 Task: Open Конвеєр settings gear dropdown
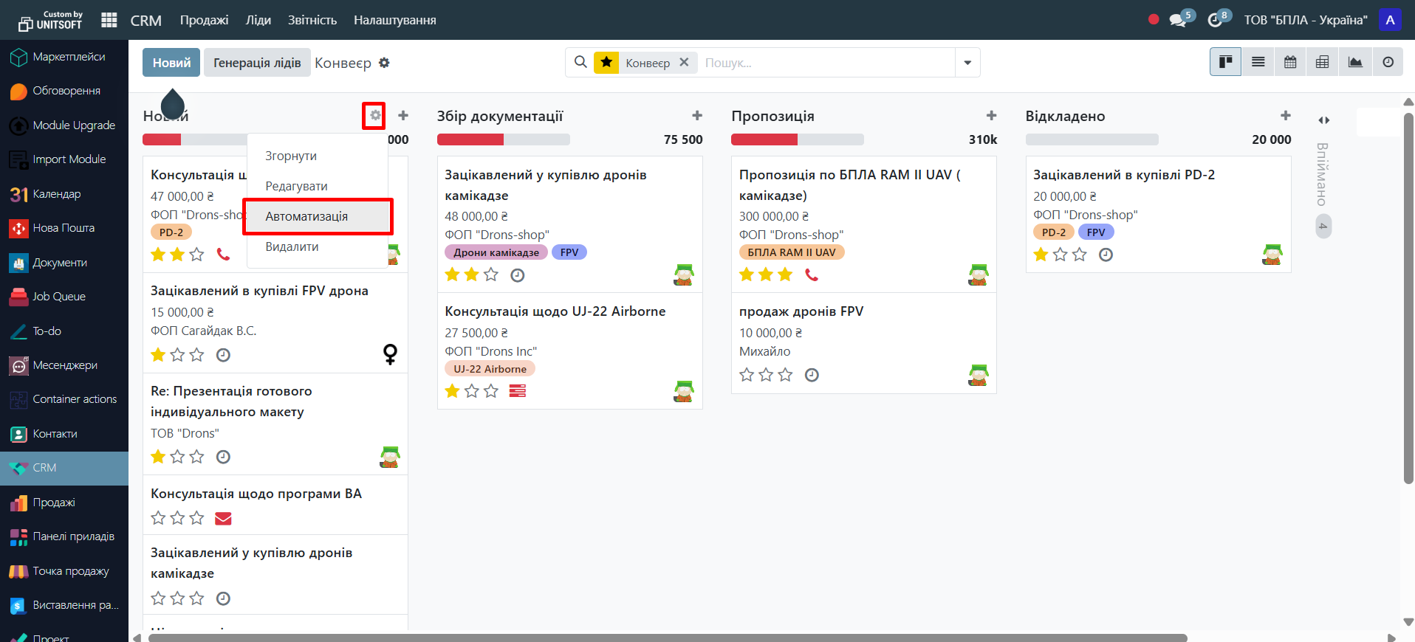[x=384, y=63]
